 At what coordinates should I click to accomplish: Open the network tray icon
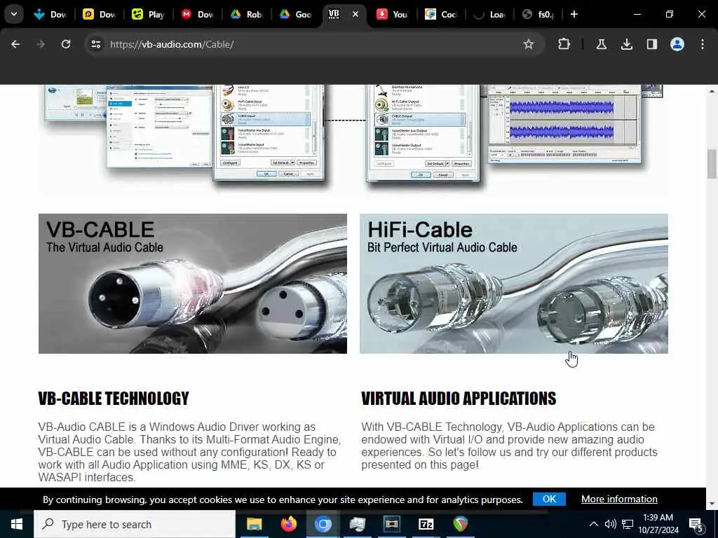628,524
